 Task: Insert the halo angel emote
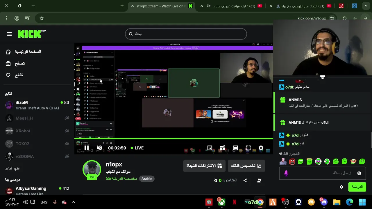[x=310, y=161]
